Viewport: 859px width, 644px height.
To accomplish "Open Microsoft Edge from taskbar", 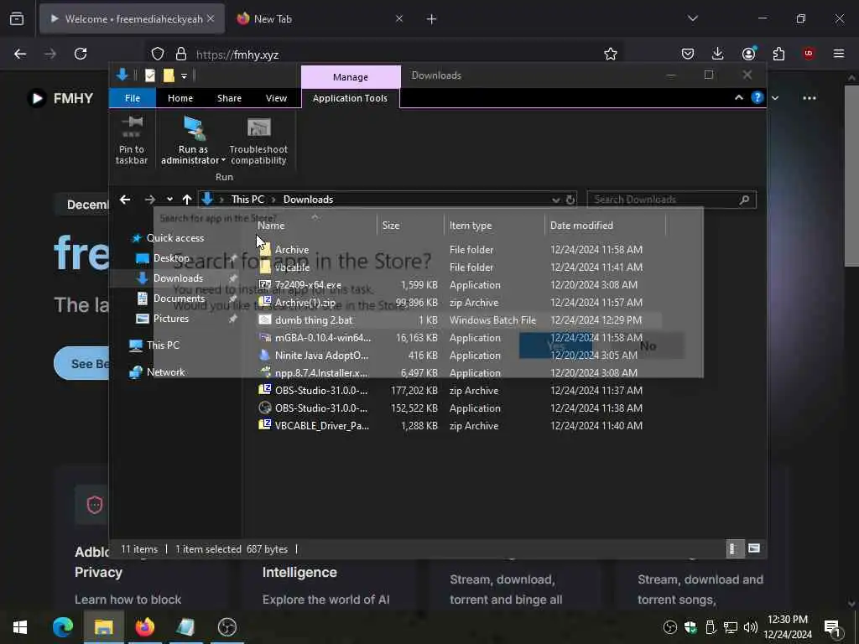I will [63, 627].
